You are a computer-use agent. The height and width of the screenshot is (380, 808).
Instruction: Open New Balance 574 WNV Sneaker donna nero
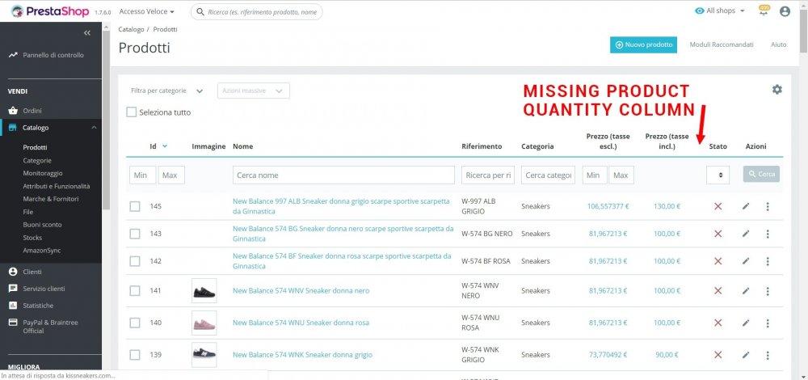301,291
